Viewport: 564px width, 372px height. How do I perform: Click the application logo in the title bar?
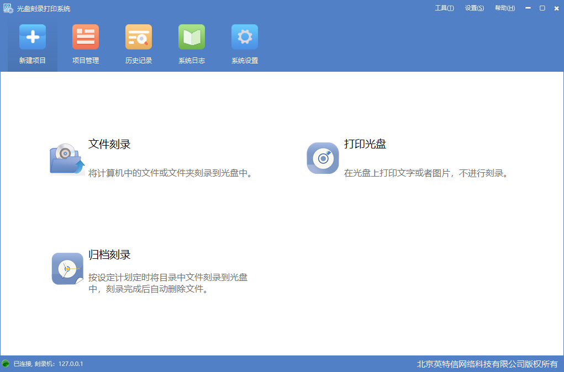point(8,8)
